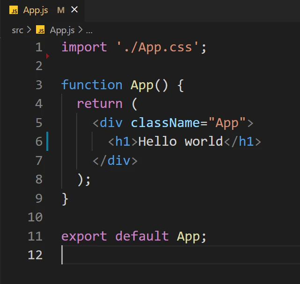300x284 pixels.
Task: Click the closing /div tag
Action: (115, 161)
